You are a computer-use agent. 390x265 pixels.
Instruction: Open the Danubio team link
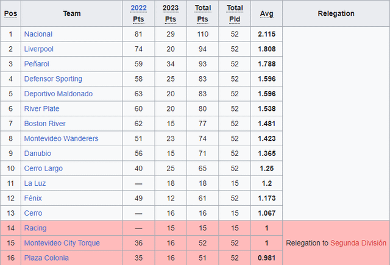tap(38, 154)
